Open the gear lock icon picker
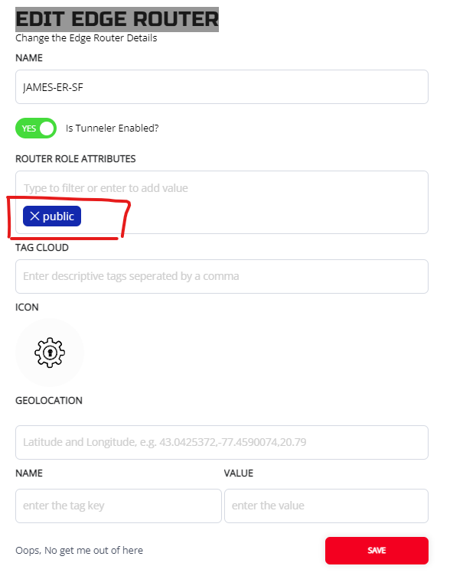The image size is (476, 579). (50, 352)
